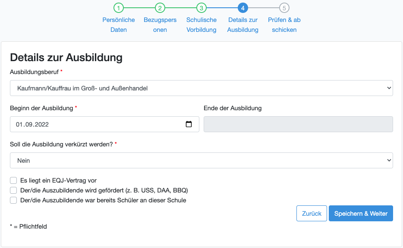Screen dimensions: 403x248
Task: Navigate to 'Prüfen & abschicken' step label
Action: 284,25
